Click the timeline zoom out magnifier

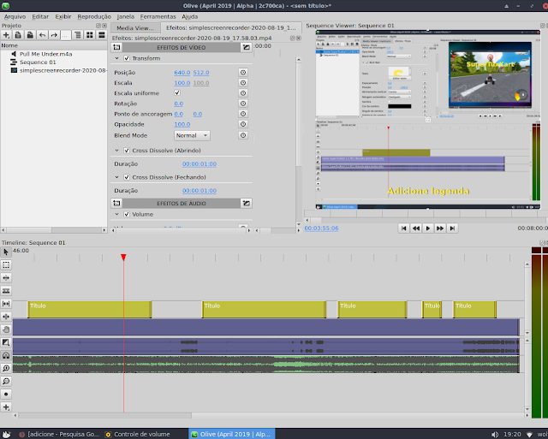[6, 381]
